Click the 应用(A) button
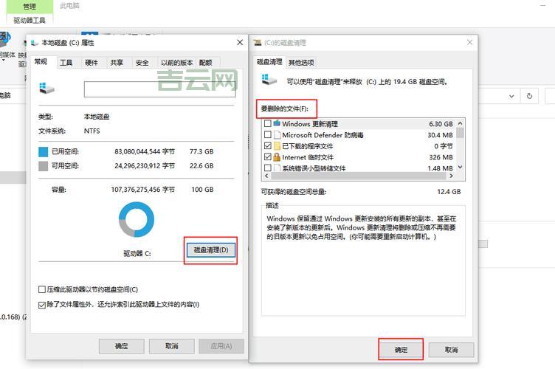This screenshot has height=369, width=555. (x=221, y=346)
